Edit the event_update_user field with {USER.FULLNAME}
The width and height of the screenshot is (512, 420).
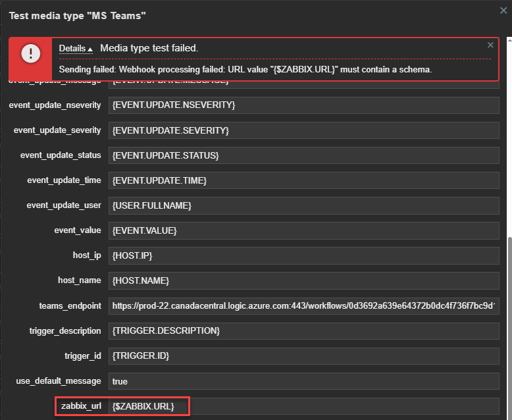click(303, 205)
